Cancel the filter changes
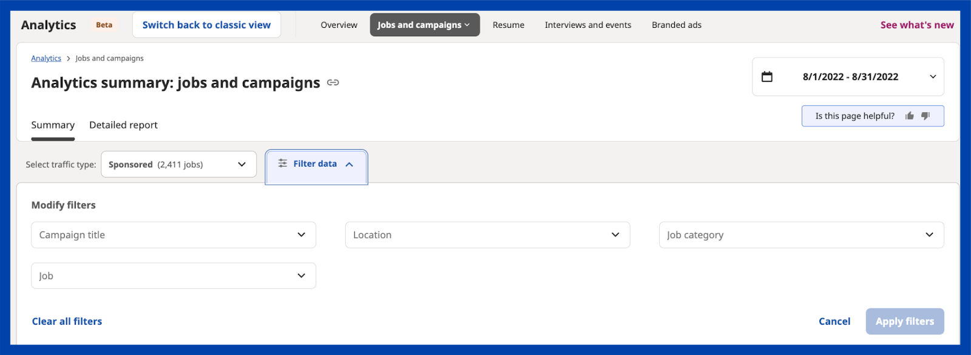This screenshot has width=971, height=355. [x=834, y=321]
